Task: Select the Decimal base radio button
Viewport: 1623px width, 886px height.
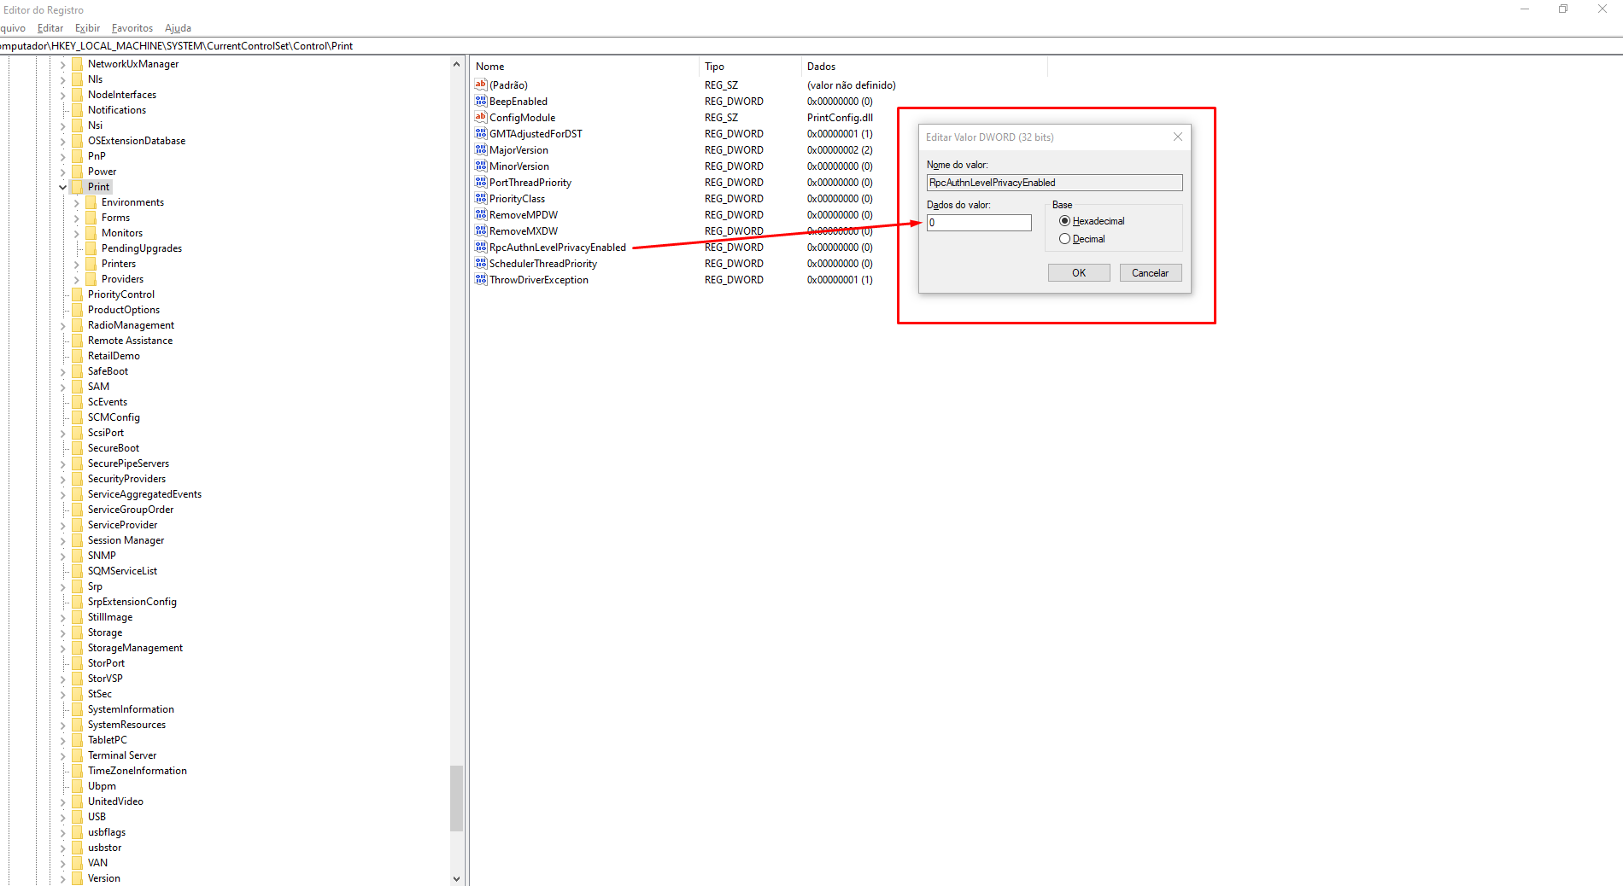Action: click(x=1064, y=239)
